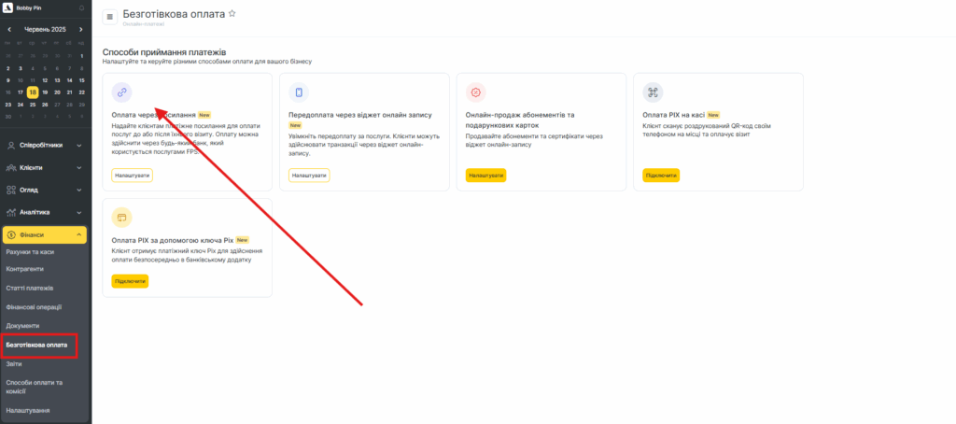This screenshot has height=424, width=956.
Task: Click the card icon on PIX key payment card
Action: coord(120,217)
